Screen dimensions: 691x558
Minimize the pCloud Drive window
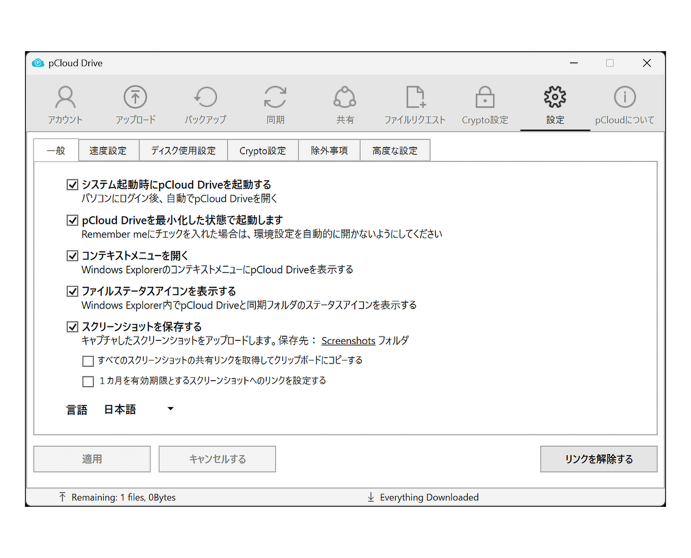[574, 63]
